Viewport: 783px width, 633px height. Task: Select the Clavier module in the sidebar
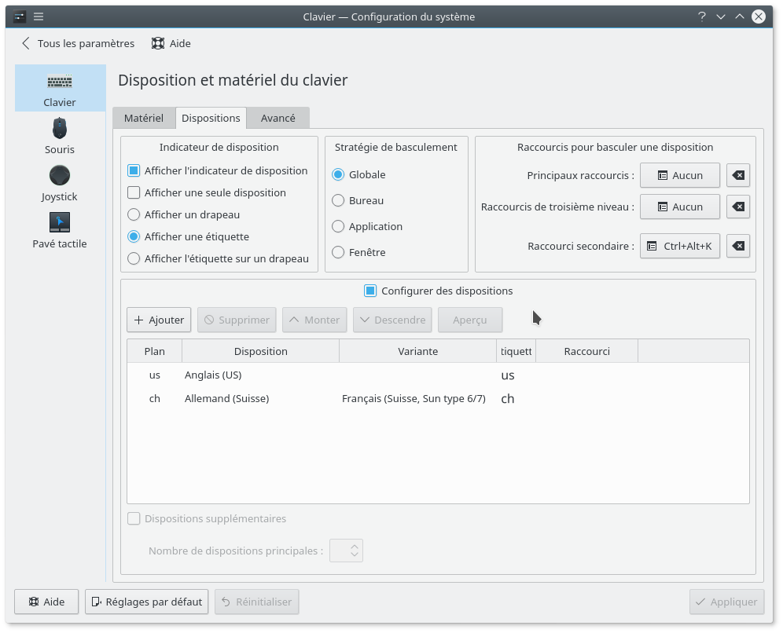tap(60, 88)
